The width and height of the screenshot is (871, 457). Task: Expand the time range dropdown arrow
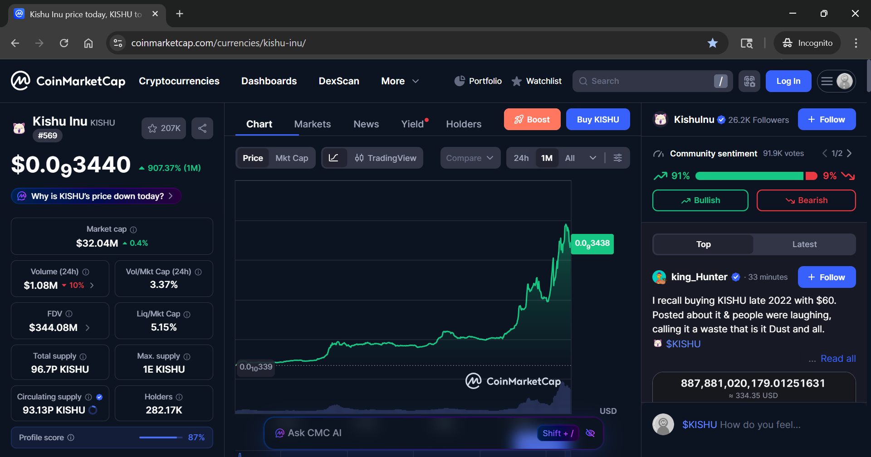pyautogui.click(x=592, y=158)
